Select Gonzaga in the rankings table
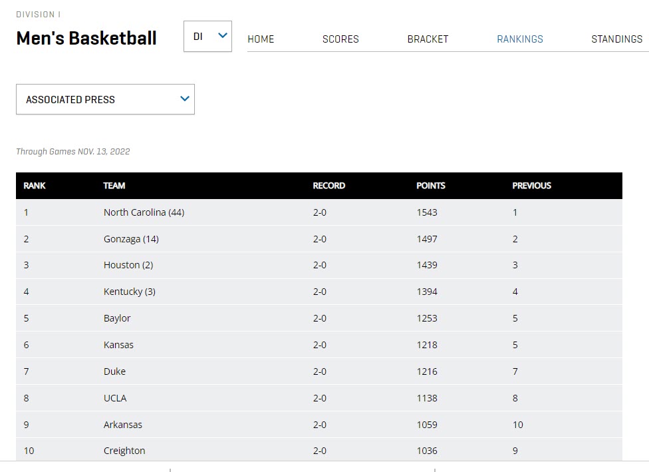Viewport: 649px width, 472px height. click(131, 239)
